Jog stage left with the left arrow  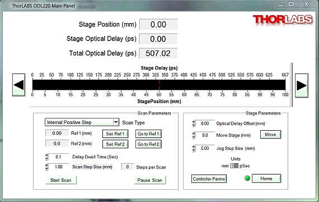(18, 85)
